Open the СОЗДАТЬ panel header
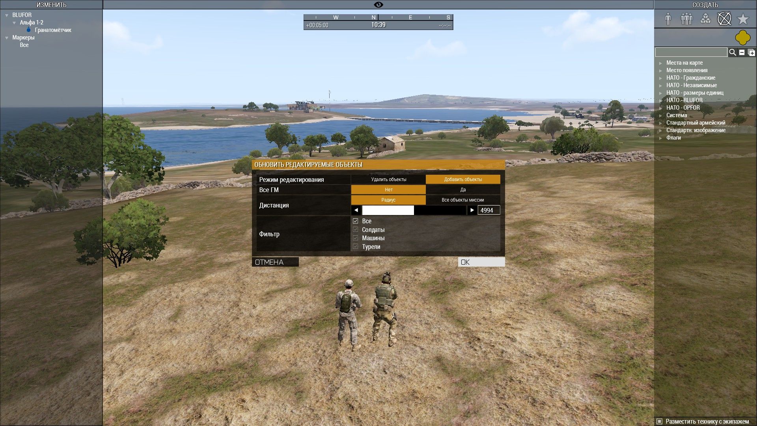The width and height of the screenshot is (757, 426). pos(705,5)
